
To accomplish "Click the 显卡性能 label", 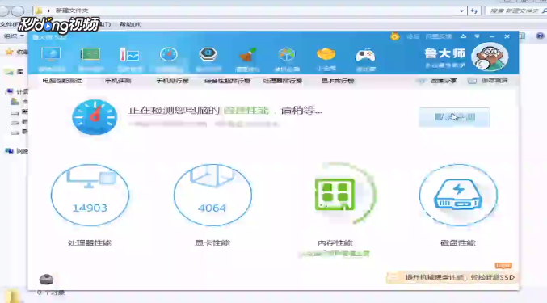I will pyautogui.click(x=212, y=243).
